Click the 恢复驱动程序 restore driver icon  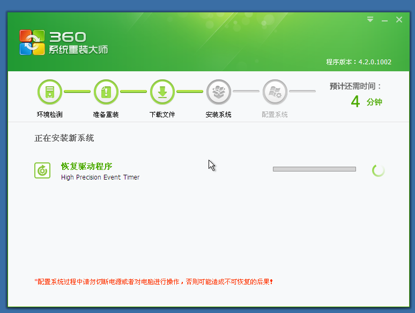tap(42, 170)
